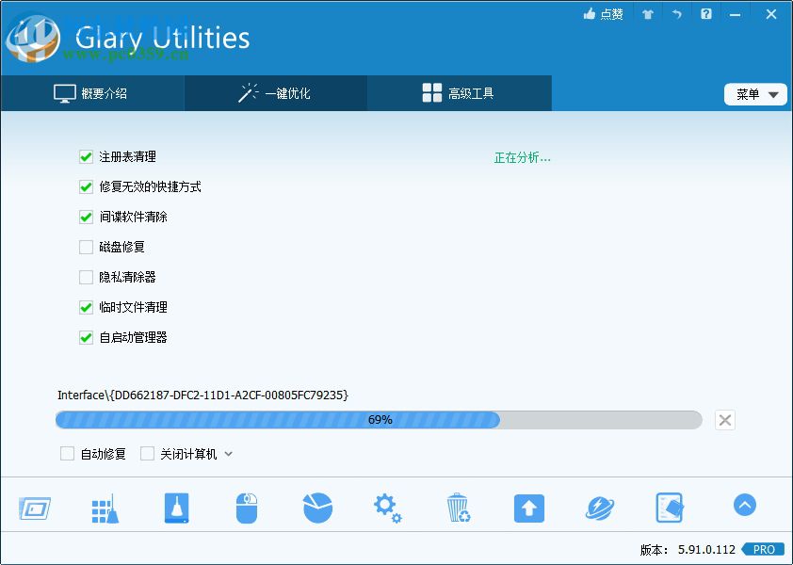The height and width of the screenshot is (565, 793).
Task: Uncheck 注册表清理 checkbox
Action: [x=86, y=156]
